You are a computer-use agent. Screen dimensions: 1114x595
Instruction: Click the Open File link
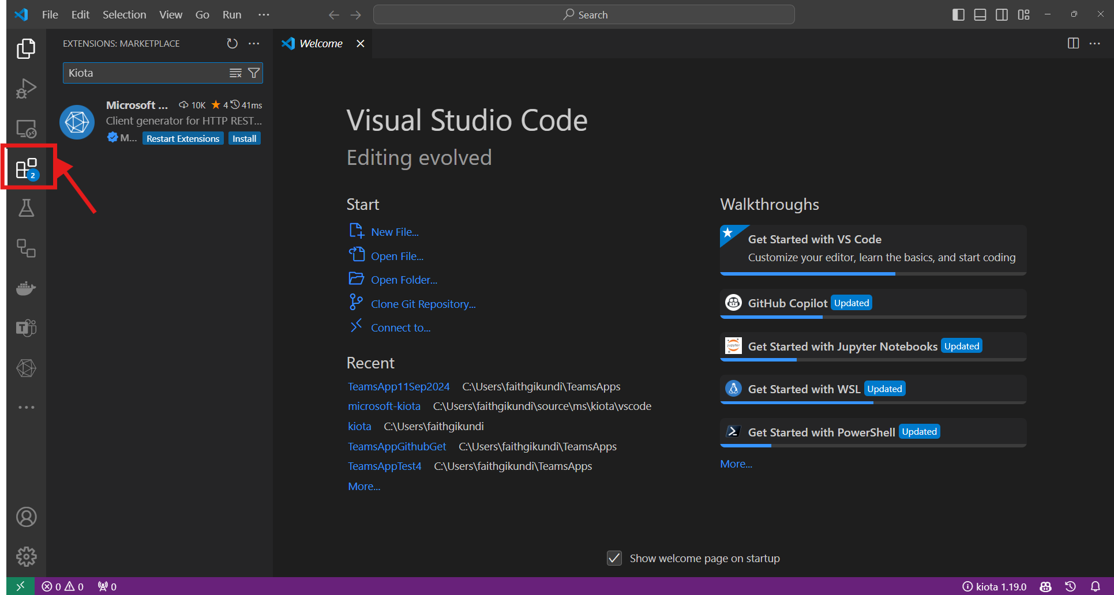click(397, 257)
